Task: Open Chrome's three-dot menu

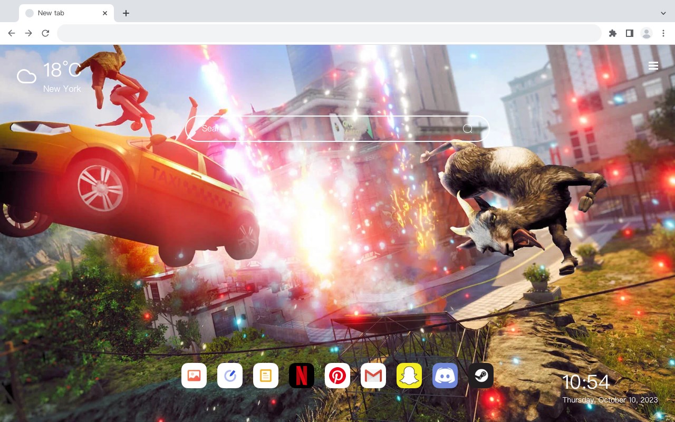Action: [663, 33]
